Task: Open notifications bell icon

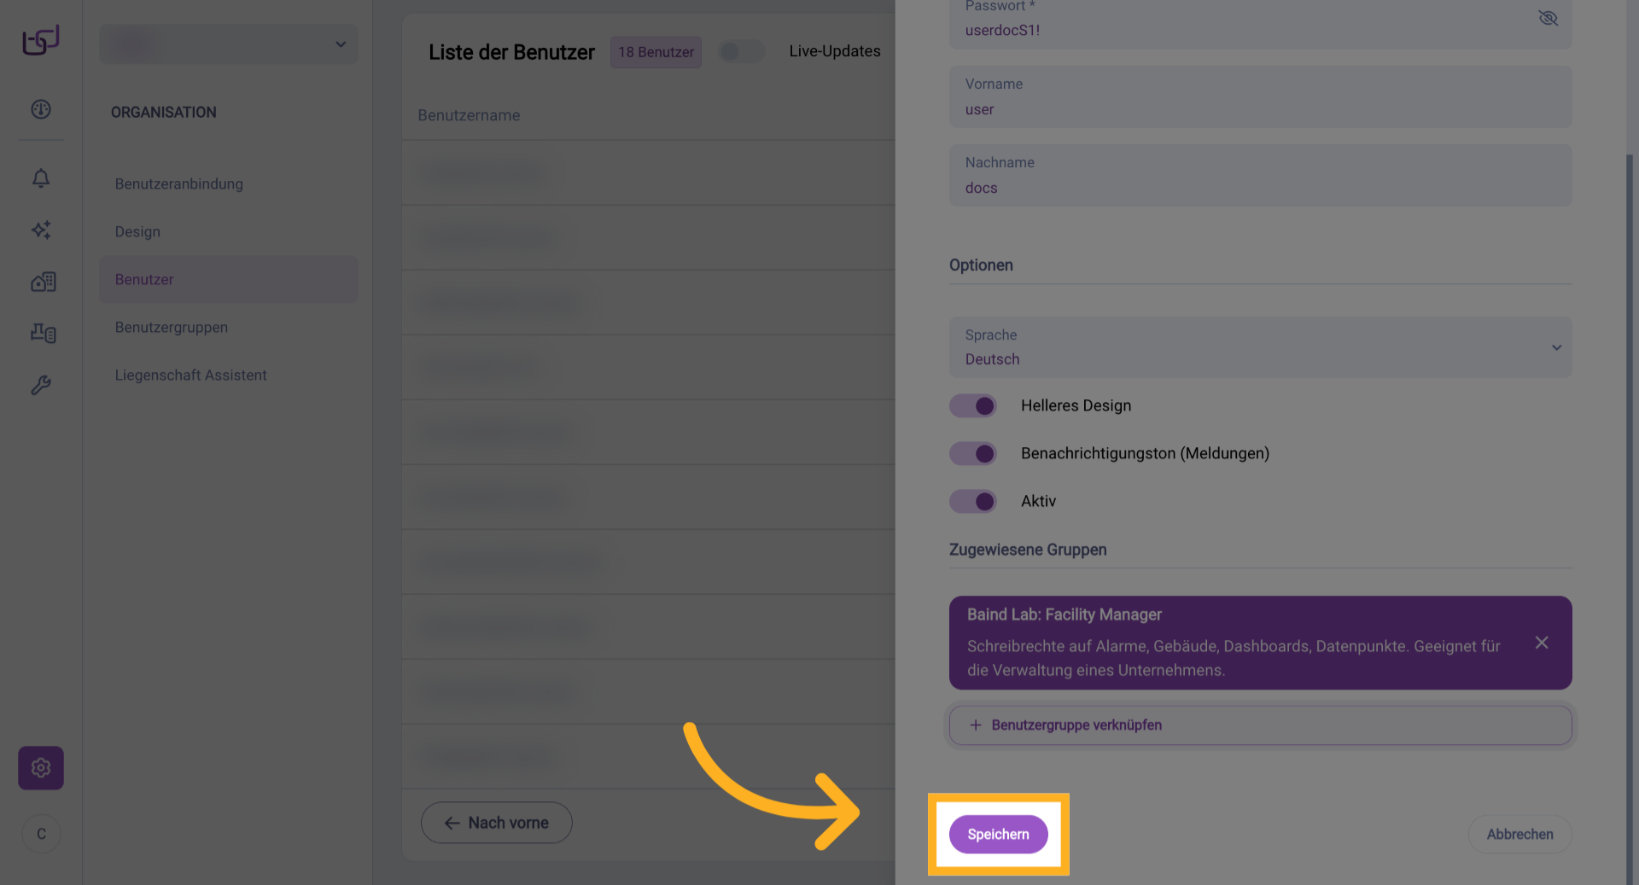Action: pyautogui.click(x=41, y=178)
